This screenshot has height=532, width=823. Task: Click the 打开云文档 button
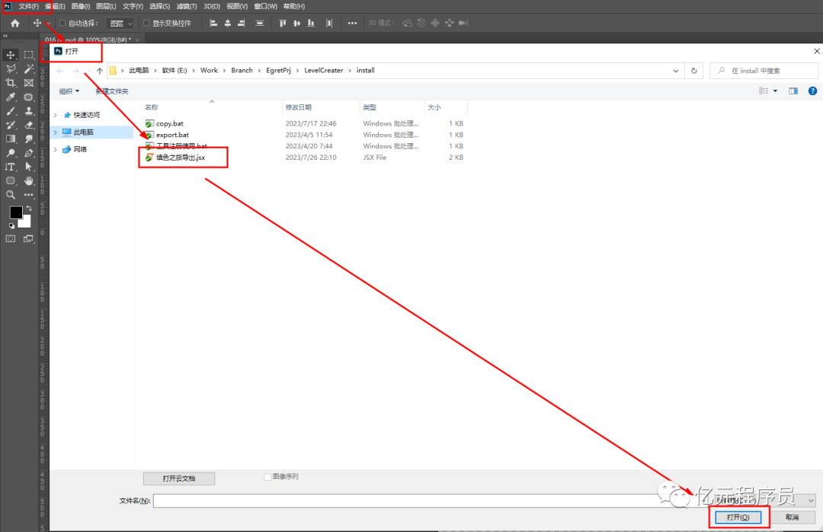(179, 479)
